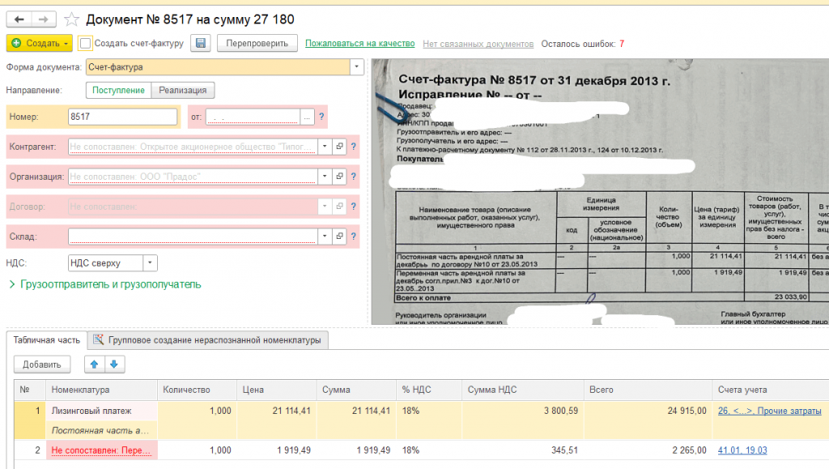Go back with the left arrow button
The width and height of the screenshot is (829, 469).
click(19, 19)
